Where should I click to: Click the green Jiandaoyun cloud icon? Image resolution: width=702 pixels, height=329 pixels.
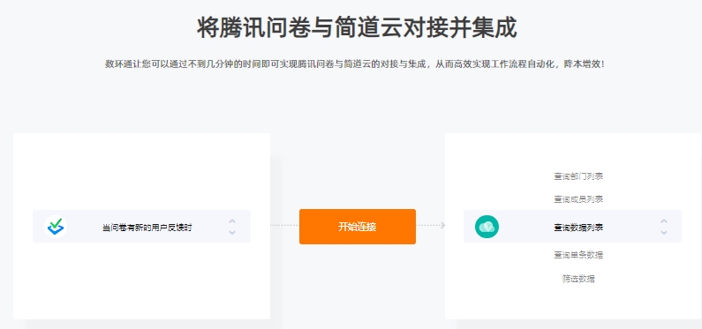pyautogui.click(x=487, y=227)
